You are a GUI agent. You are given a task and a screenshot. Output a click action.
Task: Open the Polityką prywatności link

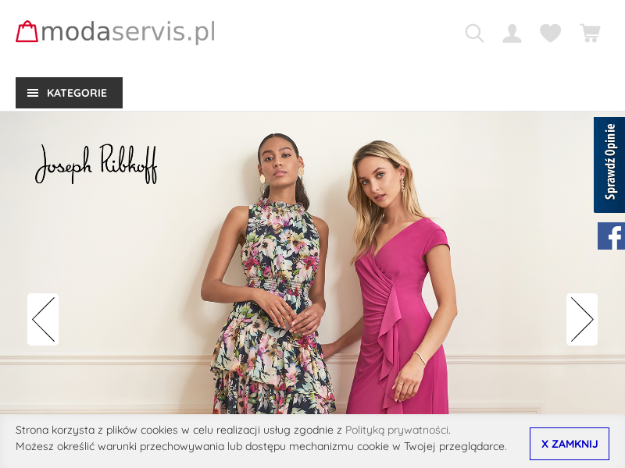click(397, 431)
